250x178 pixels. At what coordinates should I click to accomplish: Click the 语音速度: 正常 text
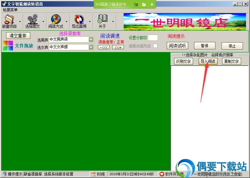pyautogui.click(x=111, y=42)
